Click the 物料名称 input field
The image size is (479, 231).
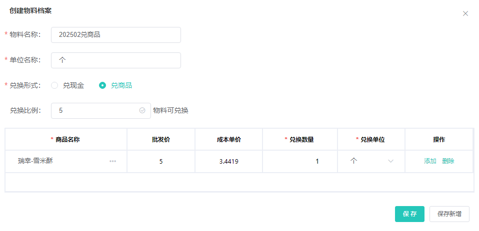pyautogui.click(x=115, y=35)
